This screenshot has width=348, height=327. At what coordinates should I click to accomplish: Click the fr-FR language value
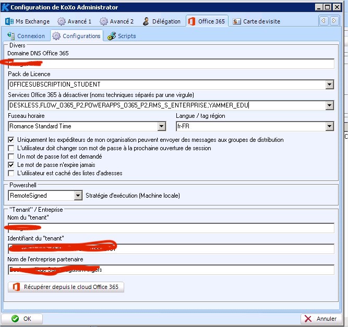click(183, 126)
